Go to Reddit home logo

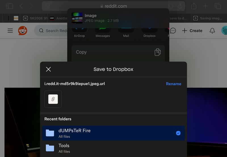click(x=23, y=31)
